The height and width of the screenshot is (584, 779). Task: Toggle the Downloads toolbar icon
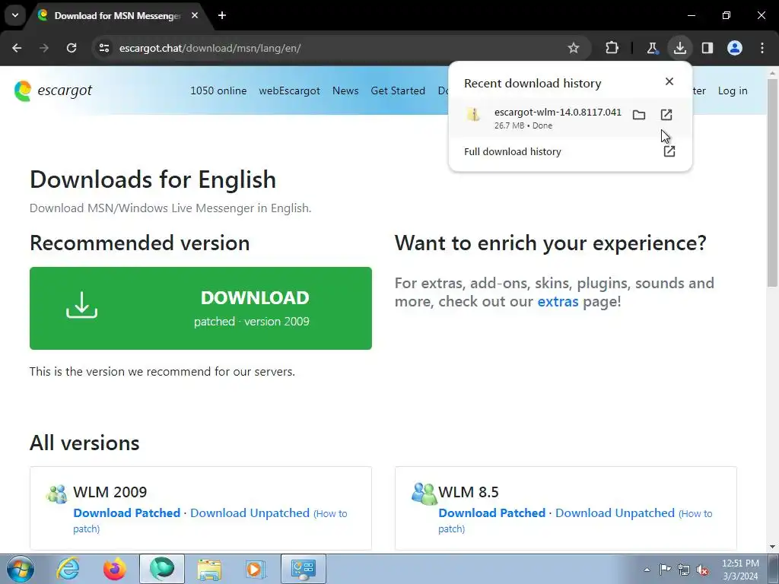pos(679,48)
